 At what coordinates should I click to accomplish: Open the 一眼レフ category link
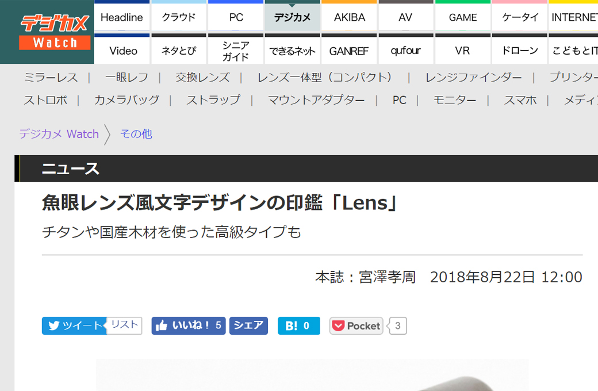126,78
